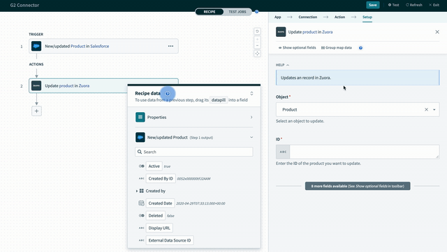This screenshot has height=252, width=447.
Task: Click inside the ID input field
Action: coord(365,152)
